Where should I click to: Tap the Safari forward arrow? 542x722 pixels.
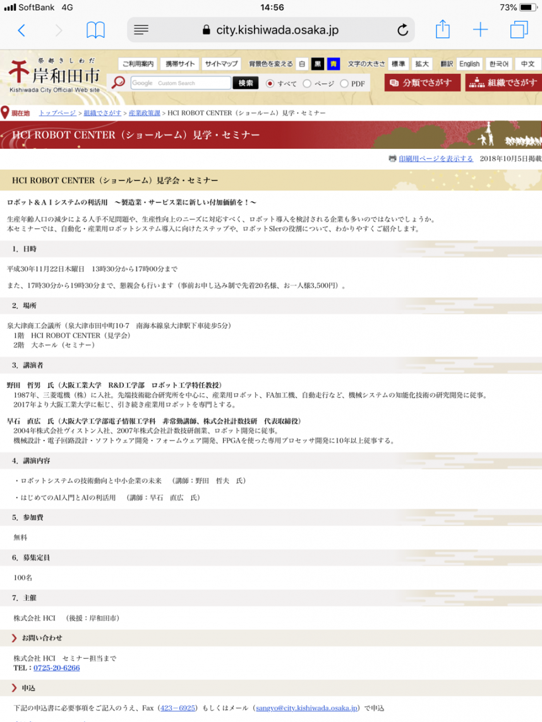pyautogui.click(x=59, y=30)
